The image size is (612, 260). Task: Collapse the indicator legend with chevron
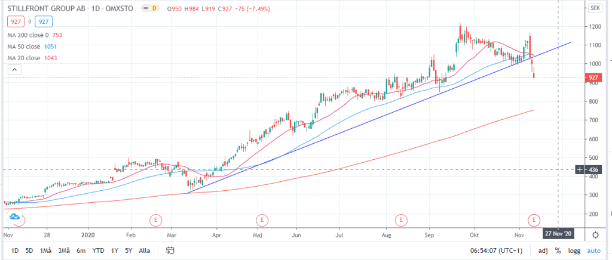[x=13, y=70]
